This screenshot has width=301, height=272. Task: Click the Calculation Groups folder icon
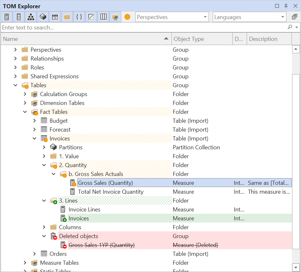tap(34, 94)
